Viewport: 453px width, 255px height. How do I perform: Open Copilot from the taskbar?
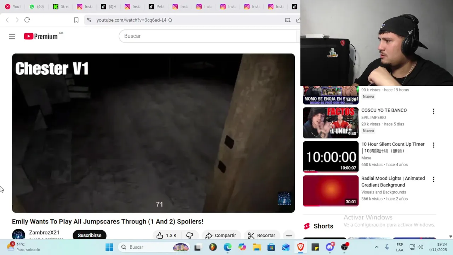click(242, 247)
